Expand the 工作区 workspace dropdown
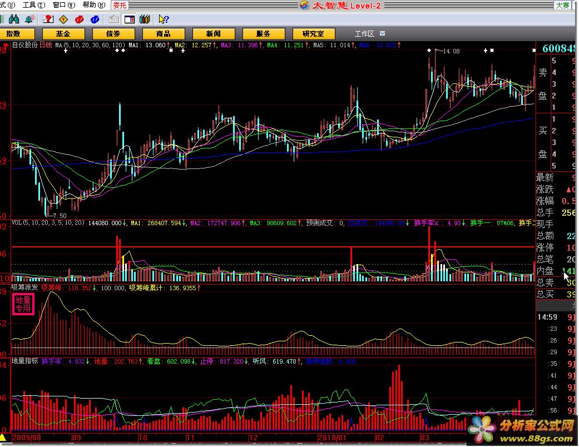Viewport: 579px width, 447px height. point(383,34)
